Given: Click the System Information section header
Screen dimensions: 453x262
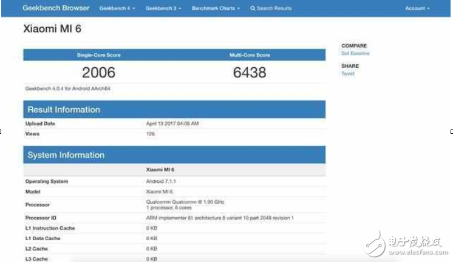Looking at the screenshot, I should tap(66, 156).
